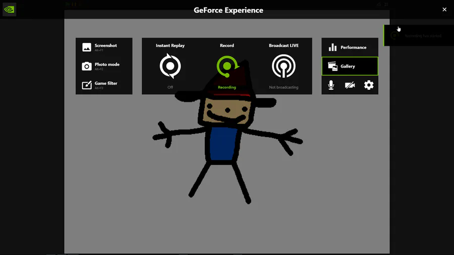Click the Record label
Screen dimensions: 454x255
(226, 45)
